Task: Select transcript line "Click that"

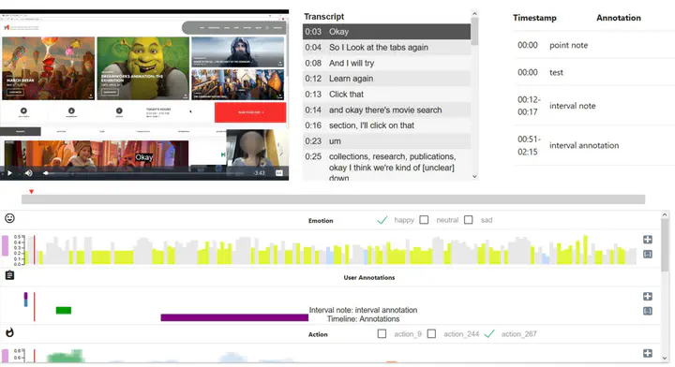Action: 386,95
